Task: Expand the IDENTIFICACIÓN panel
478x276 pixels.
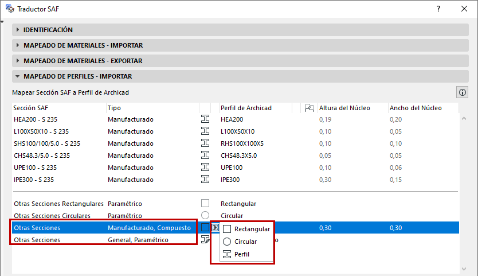Action: click(x=240, y=30)
